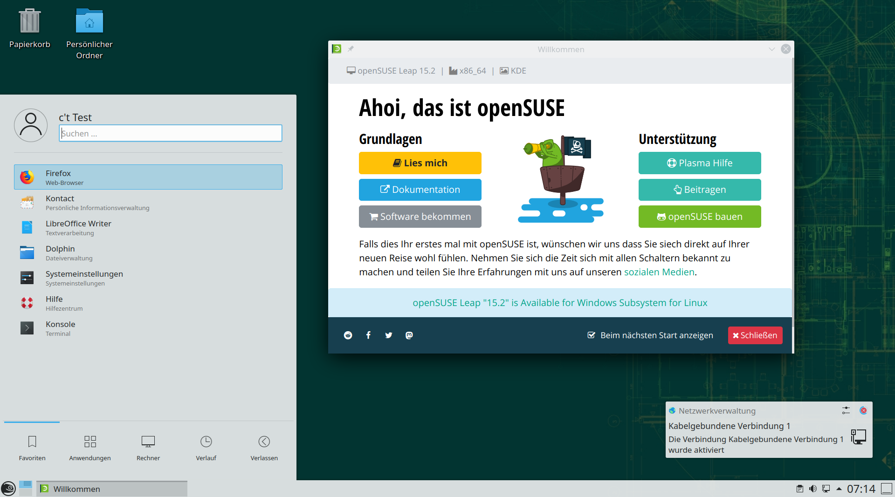Click the 'KDE' desktop label

click(x=518, y=71)
